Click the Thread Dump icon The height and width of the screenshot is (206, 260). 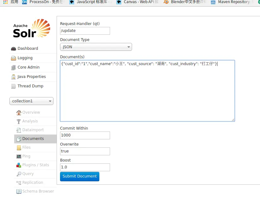(14, 86)
